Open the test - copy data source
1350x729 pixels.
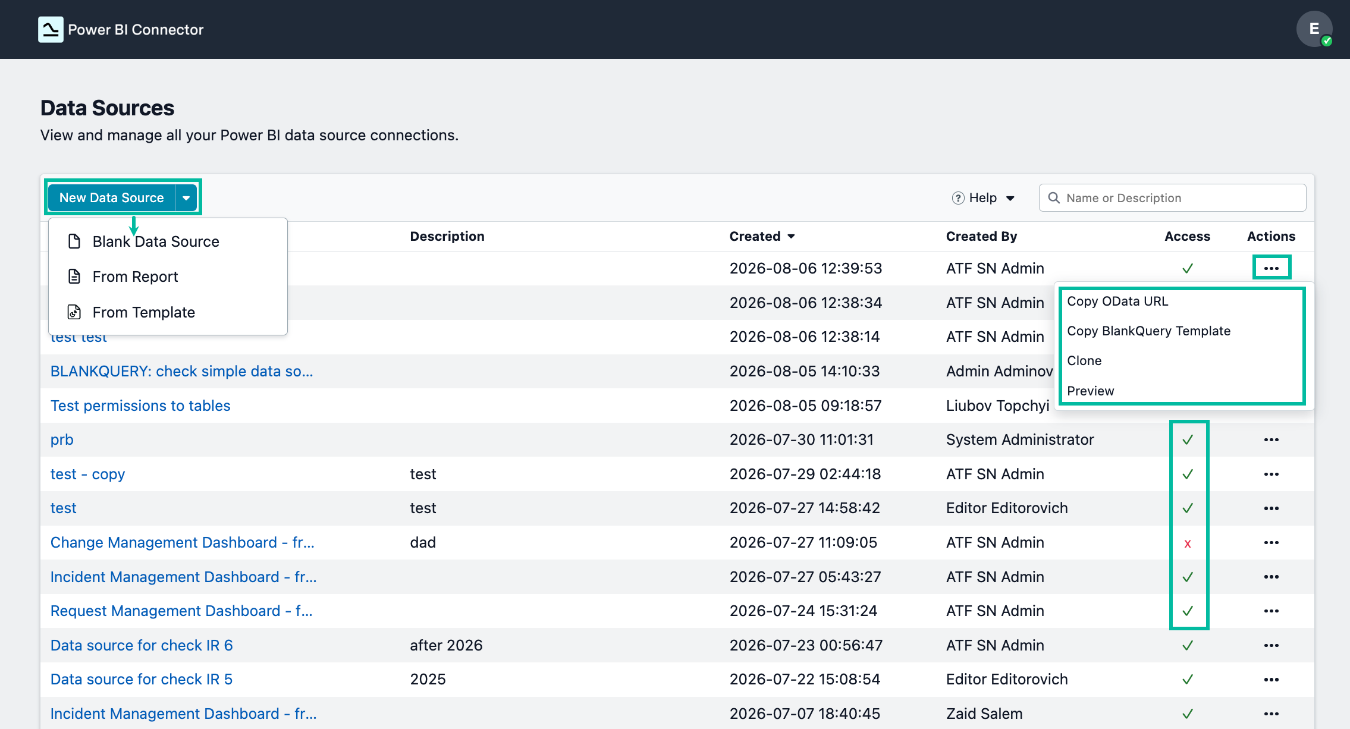pyautogui.click(x=87, y=474)
